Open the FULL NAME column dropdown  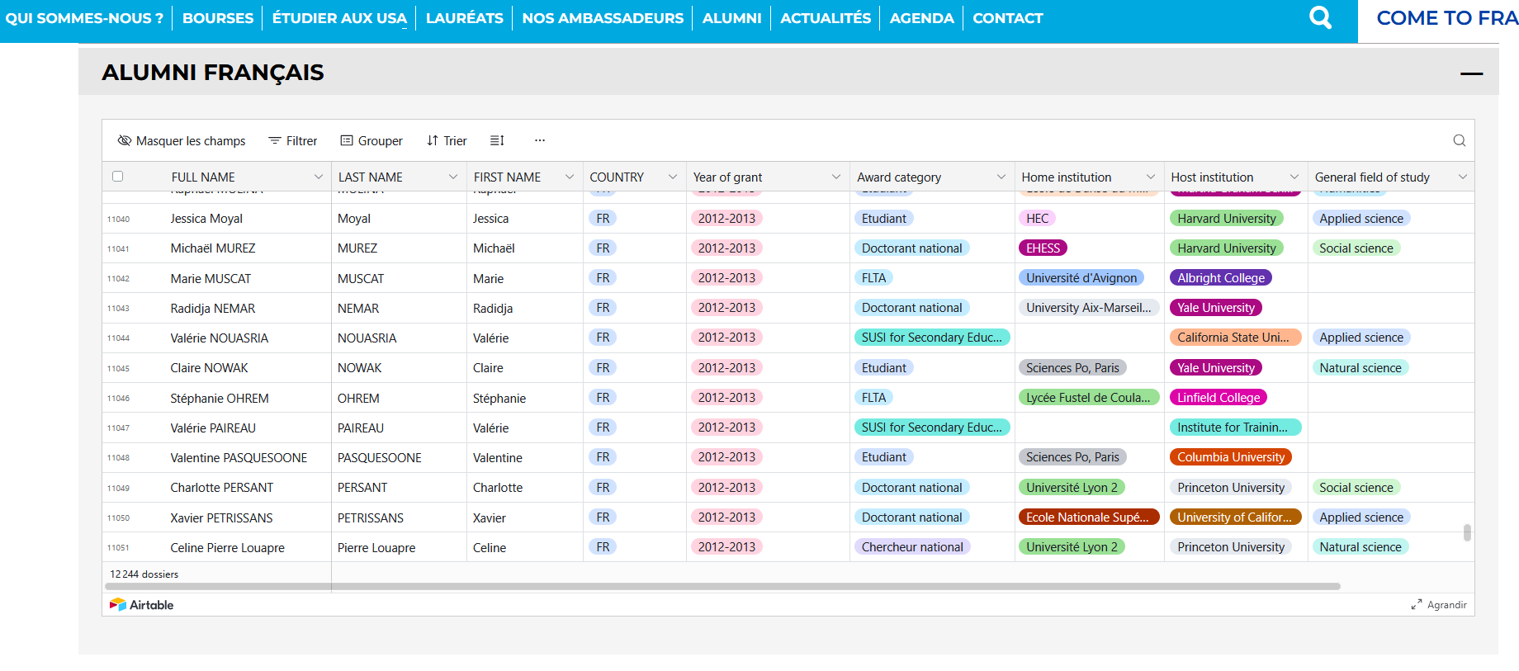(x=319, y=177)
